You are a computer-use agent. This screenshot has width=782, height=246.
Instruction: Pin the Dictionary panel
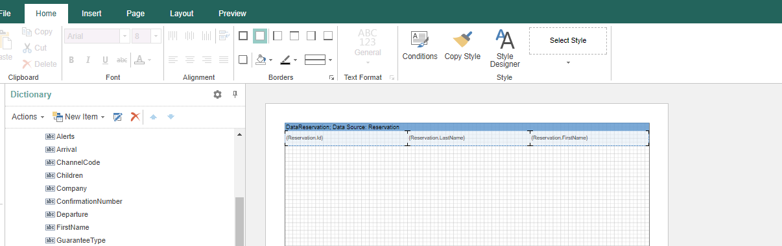(x=235, y=95)
